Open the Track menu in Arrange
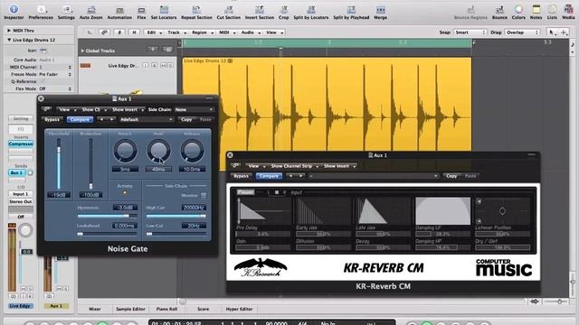The width and height of the screenshot is (579, 325). click(176, 32)
